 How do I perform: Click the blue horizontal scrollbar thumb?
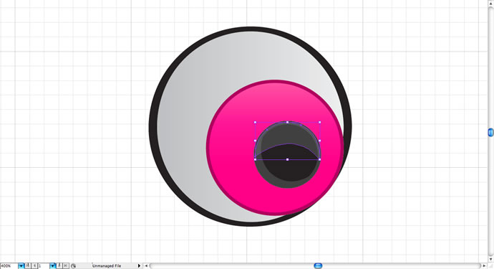point(318,266)
